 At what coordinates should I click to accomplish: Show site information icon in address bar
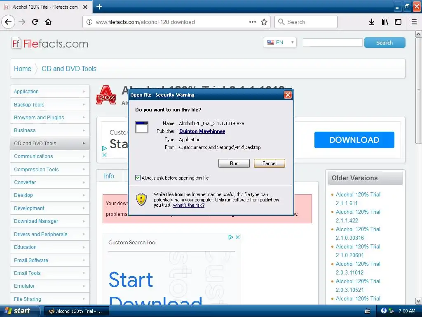coord(89,22)
